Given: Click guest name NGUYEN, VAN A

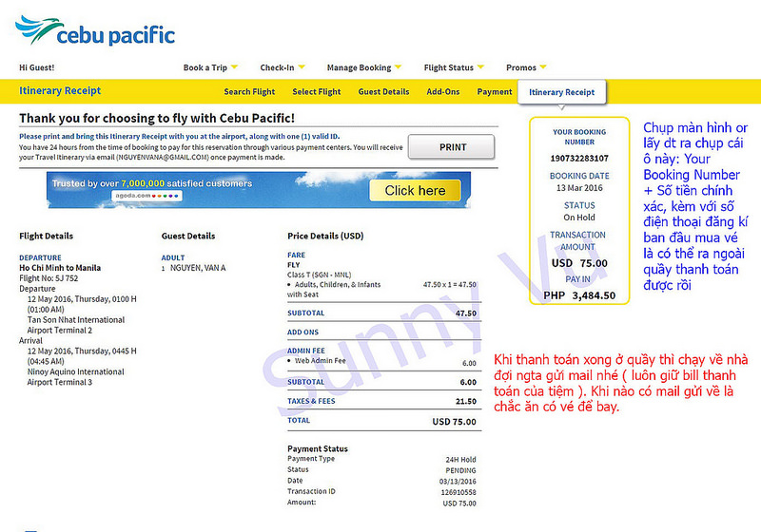Looking at the screenshot, I should 198,268.
